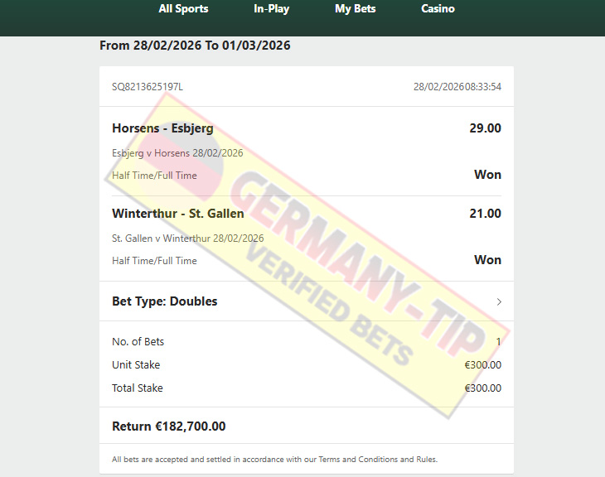Image resolution: width=605 pixels, height=477 pixels.
Task: Expand Bet Type Doubles chevron arrow
Action: pyautogui.click(x=499, y=301)
